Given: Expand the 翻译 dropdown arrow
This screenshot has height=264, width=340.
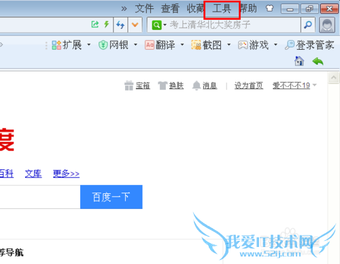Looking at the screenshot, I should 182,45.
